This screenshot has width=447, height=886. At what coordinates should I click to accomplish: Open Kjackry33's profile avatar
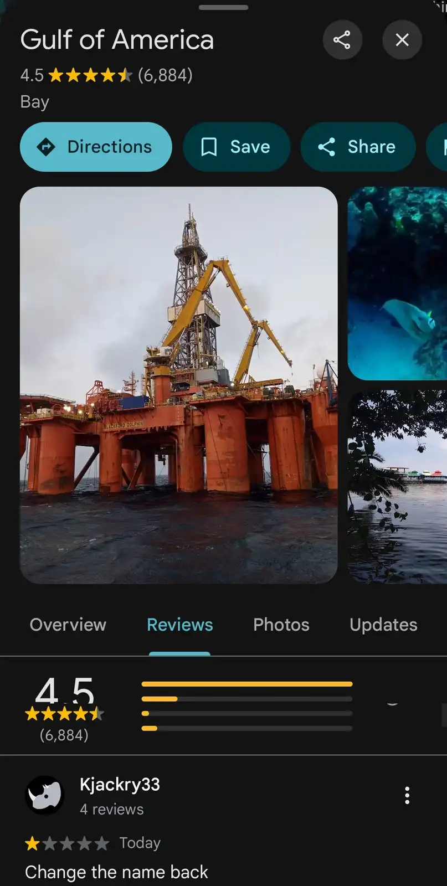click(x=45, y=795)
